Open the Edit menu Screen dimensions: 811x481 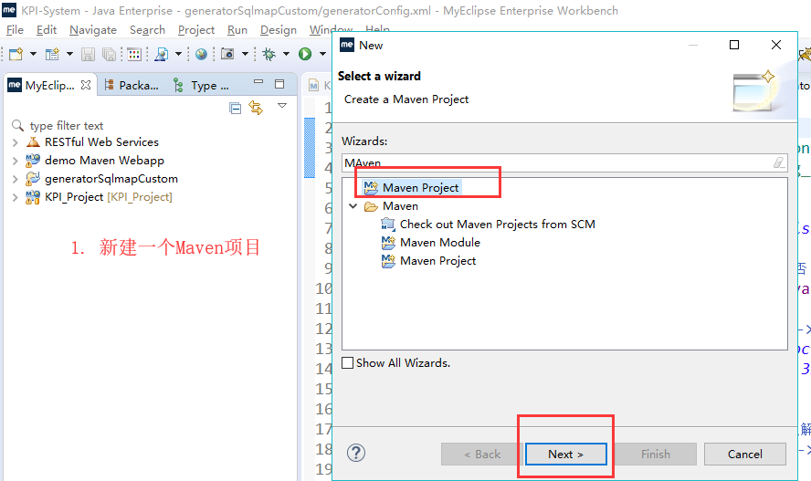46,30
